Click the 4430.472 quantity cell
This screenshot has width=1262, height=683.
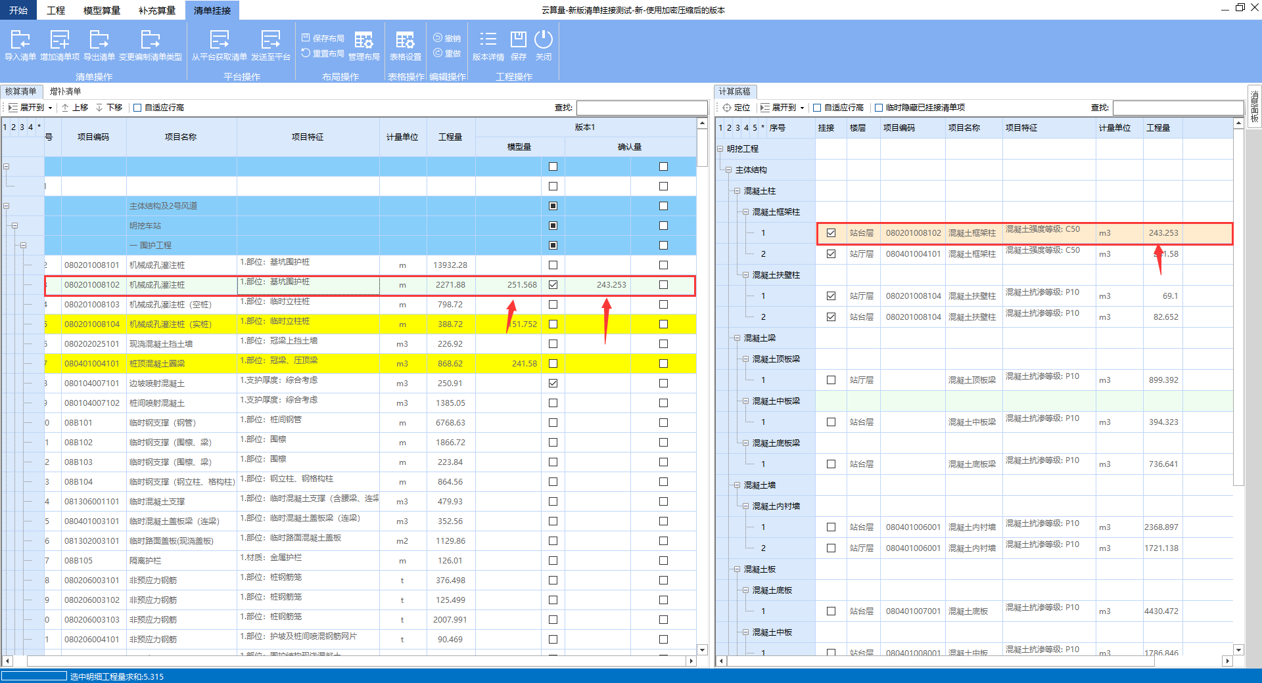click(x=1162, y=611)
